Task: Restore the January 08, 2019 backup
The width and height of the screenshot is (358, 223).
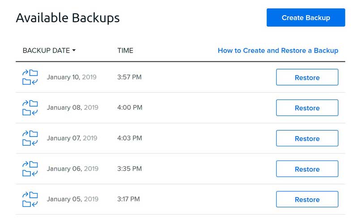Action: tap(307, 108)
